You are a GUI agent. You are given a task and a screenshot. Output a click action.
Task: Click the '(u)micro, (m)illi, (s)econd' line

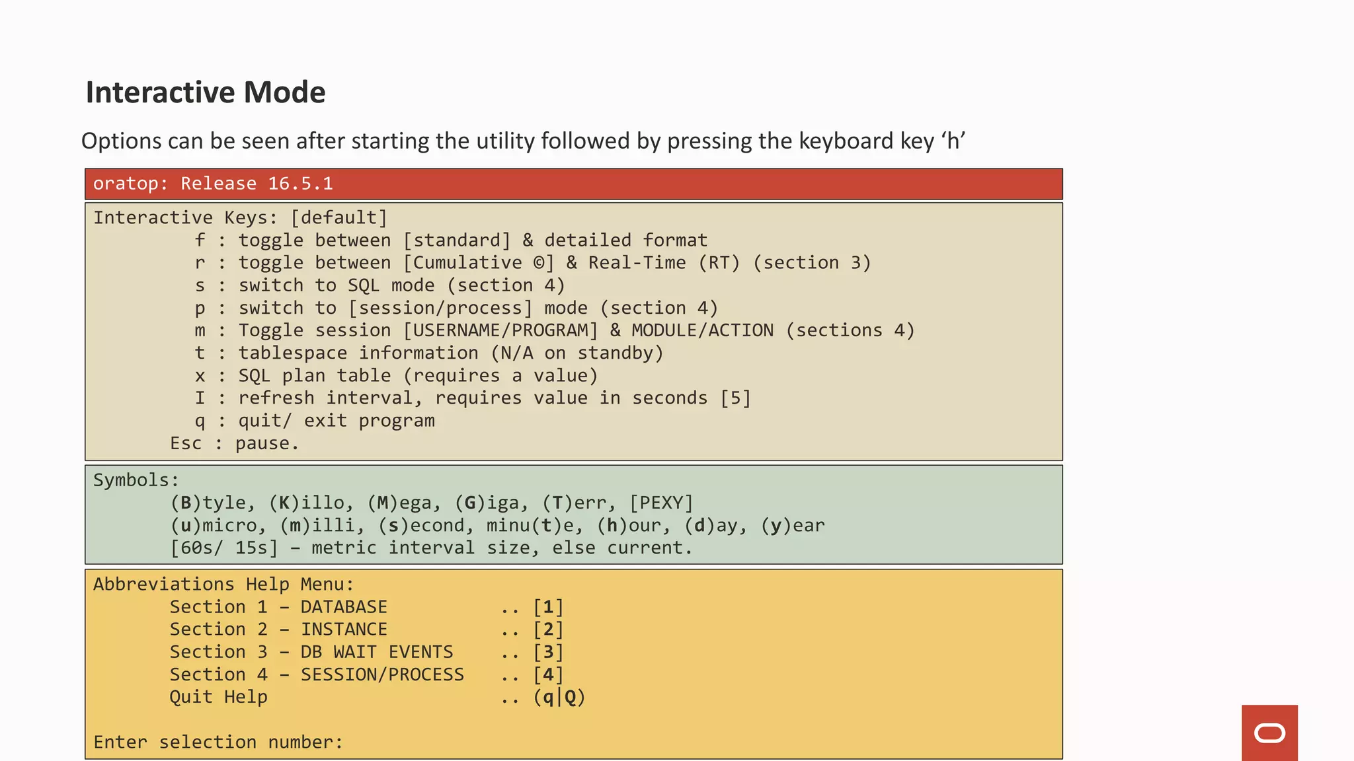click(498, 525)
